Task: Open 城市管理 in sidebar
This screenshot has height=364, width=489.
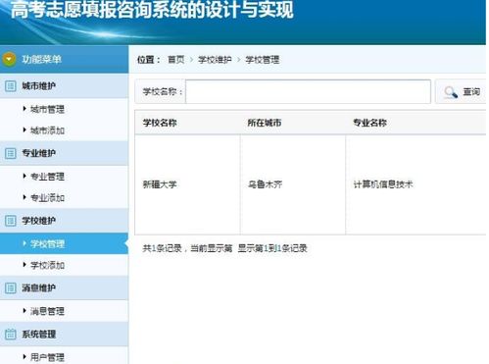Action: (47, 109)
